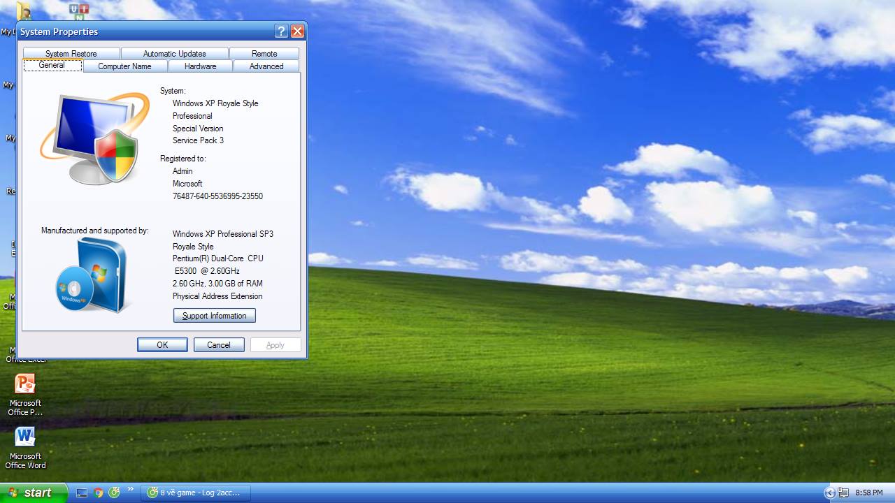The height and width of the screenshot is (503, 895).
Task: Open the Start menu
Action: point(34,493)
